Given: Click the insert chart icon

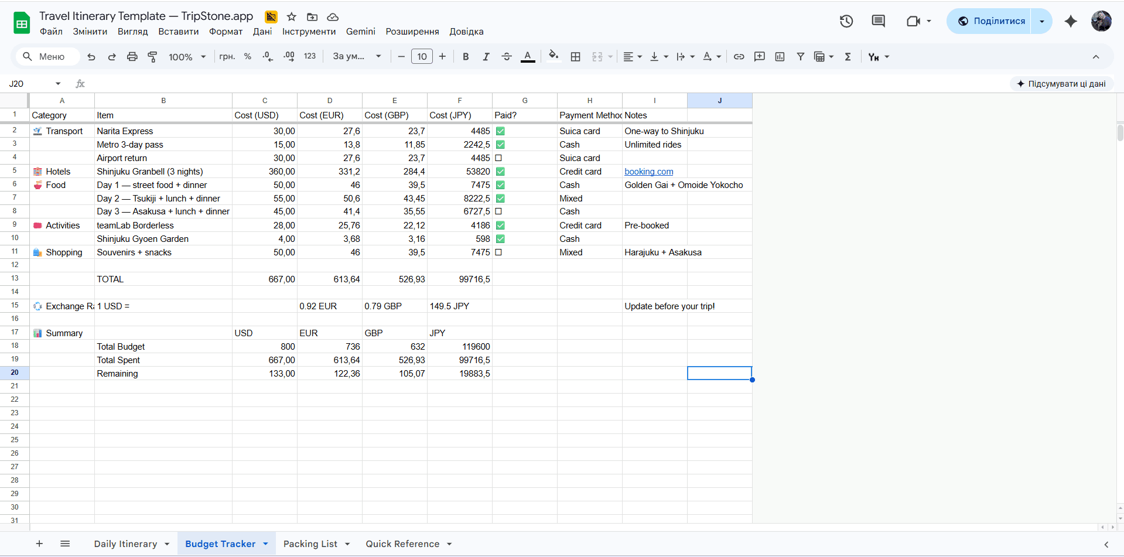Looking at the screenshot, I should pos(780,57).
